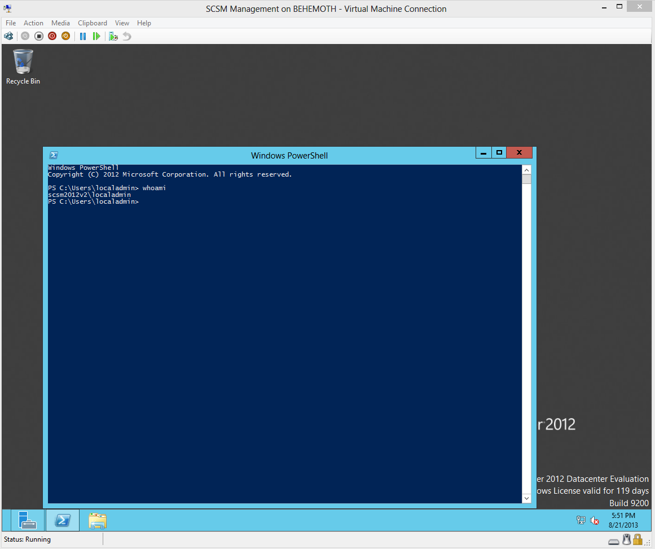
Task: Open the Media menu
Action: point(60,23)
